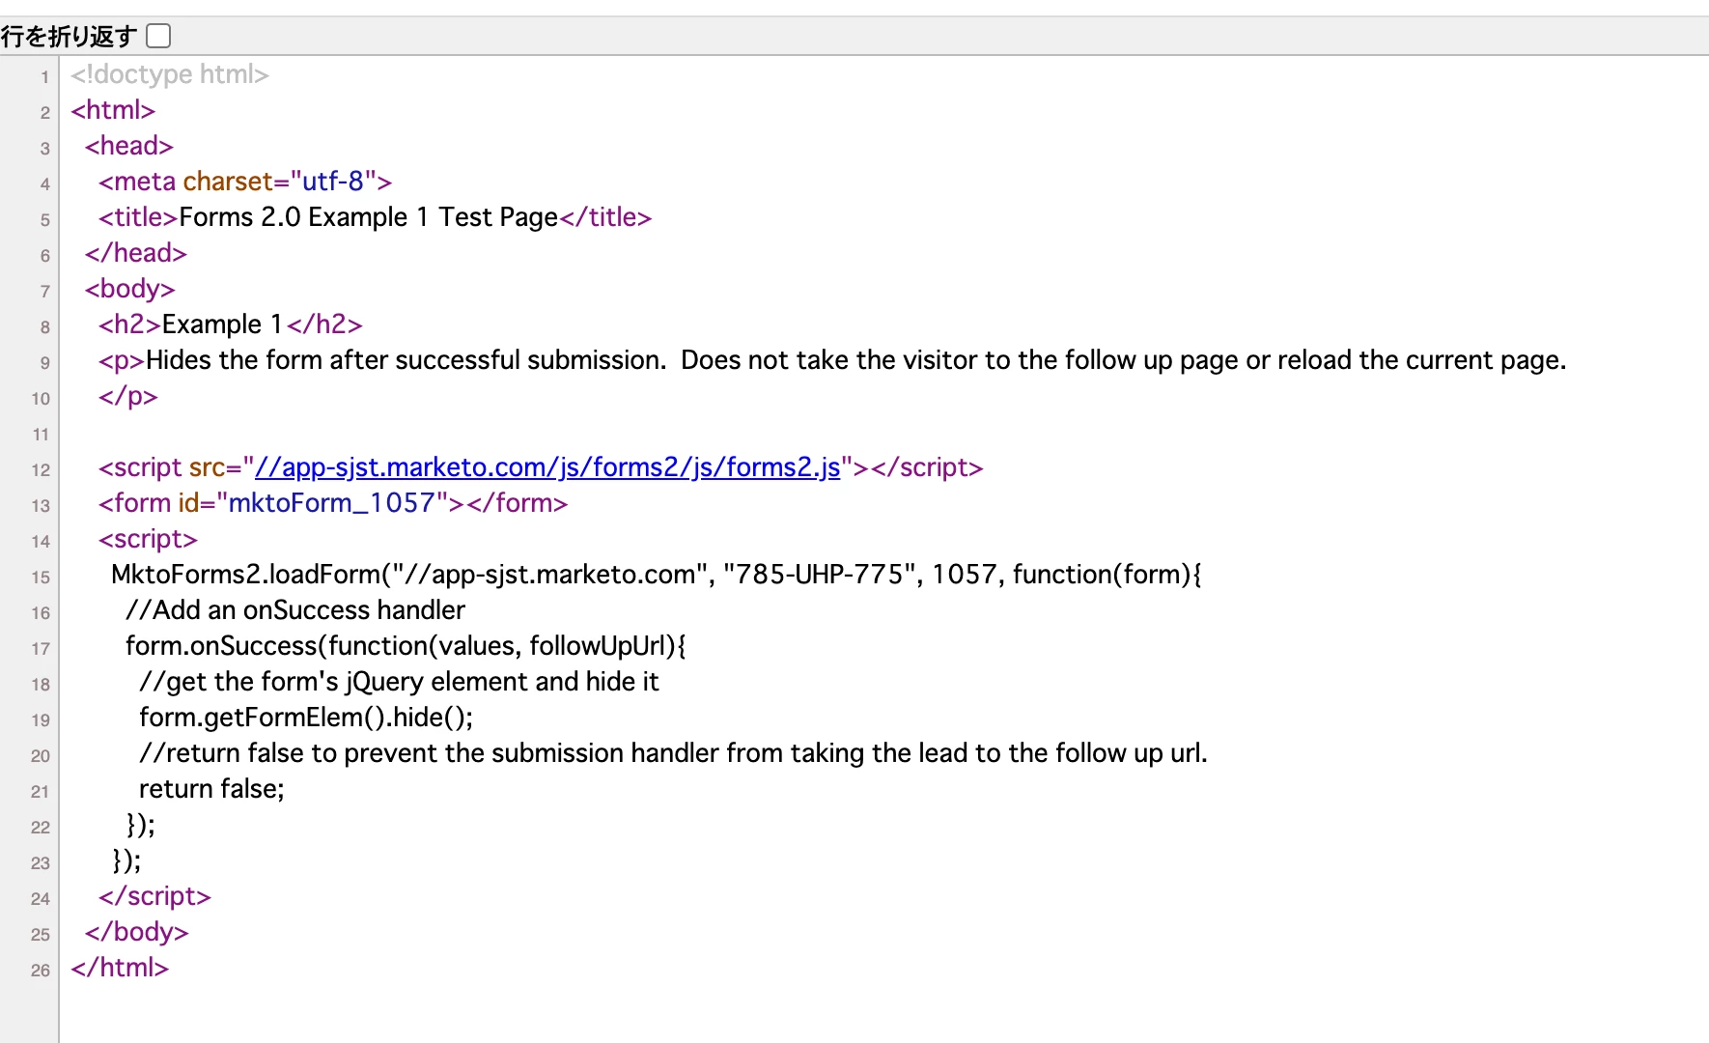Click the closing '</p>' tag on line 10
The image size is (1709, 1043).
pos(127,396)
